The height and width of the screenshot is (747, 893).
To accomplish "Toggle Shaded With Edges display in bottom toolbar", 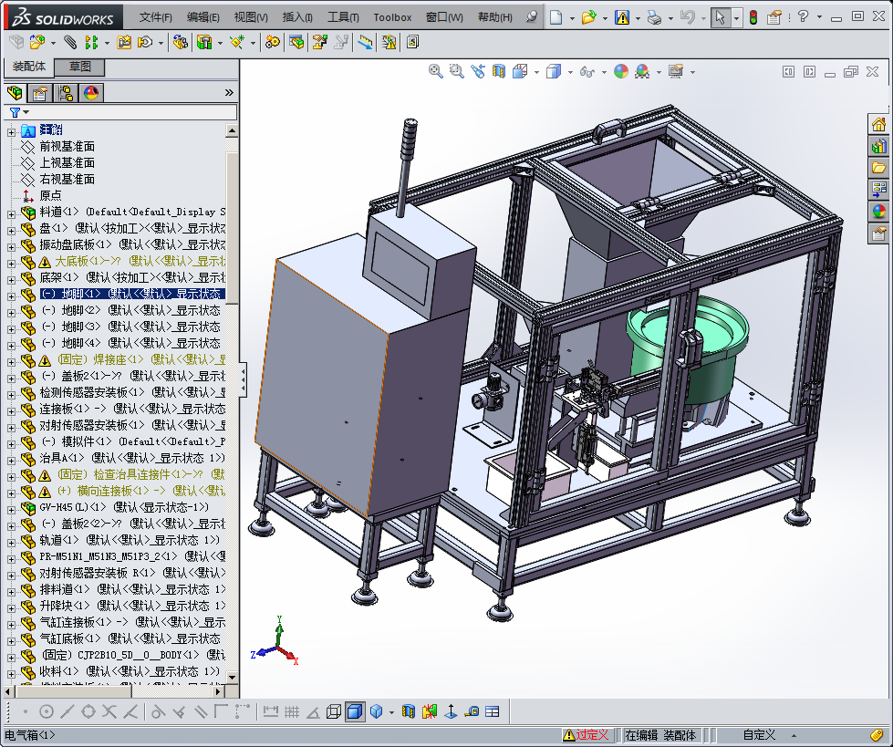I will point(355,711).
